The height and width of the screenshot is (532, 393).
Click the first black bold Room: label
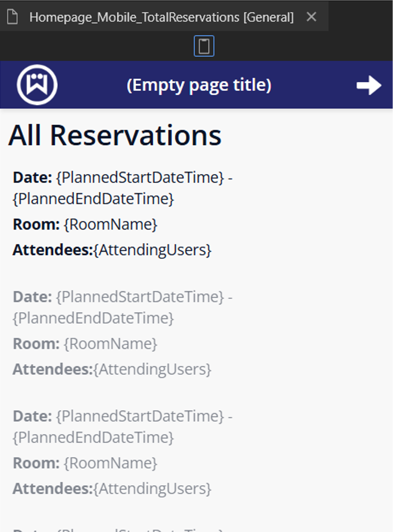coord(36,225)
